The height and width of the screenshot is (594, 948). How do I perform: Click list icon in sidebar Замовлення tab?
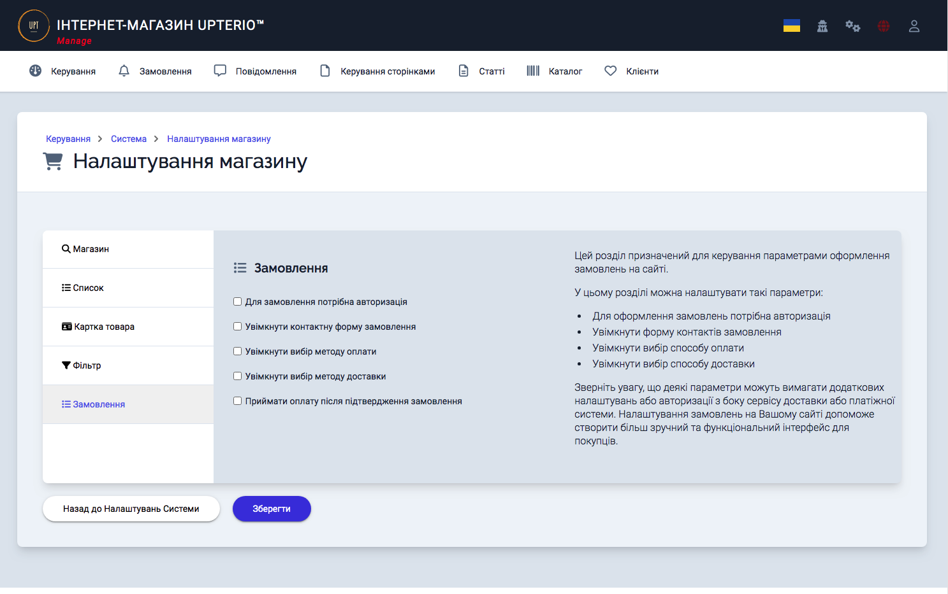click(x=66, y=404)
